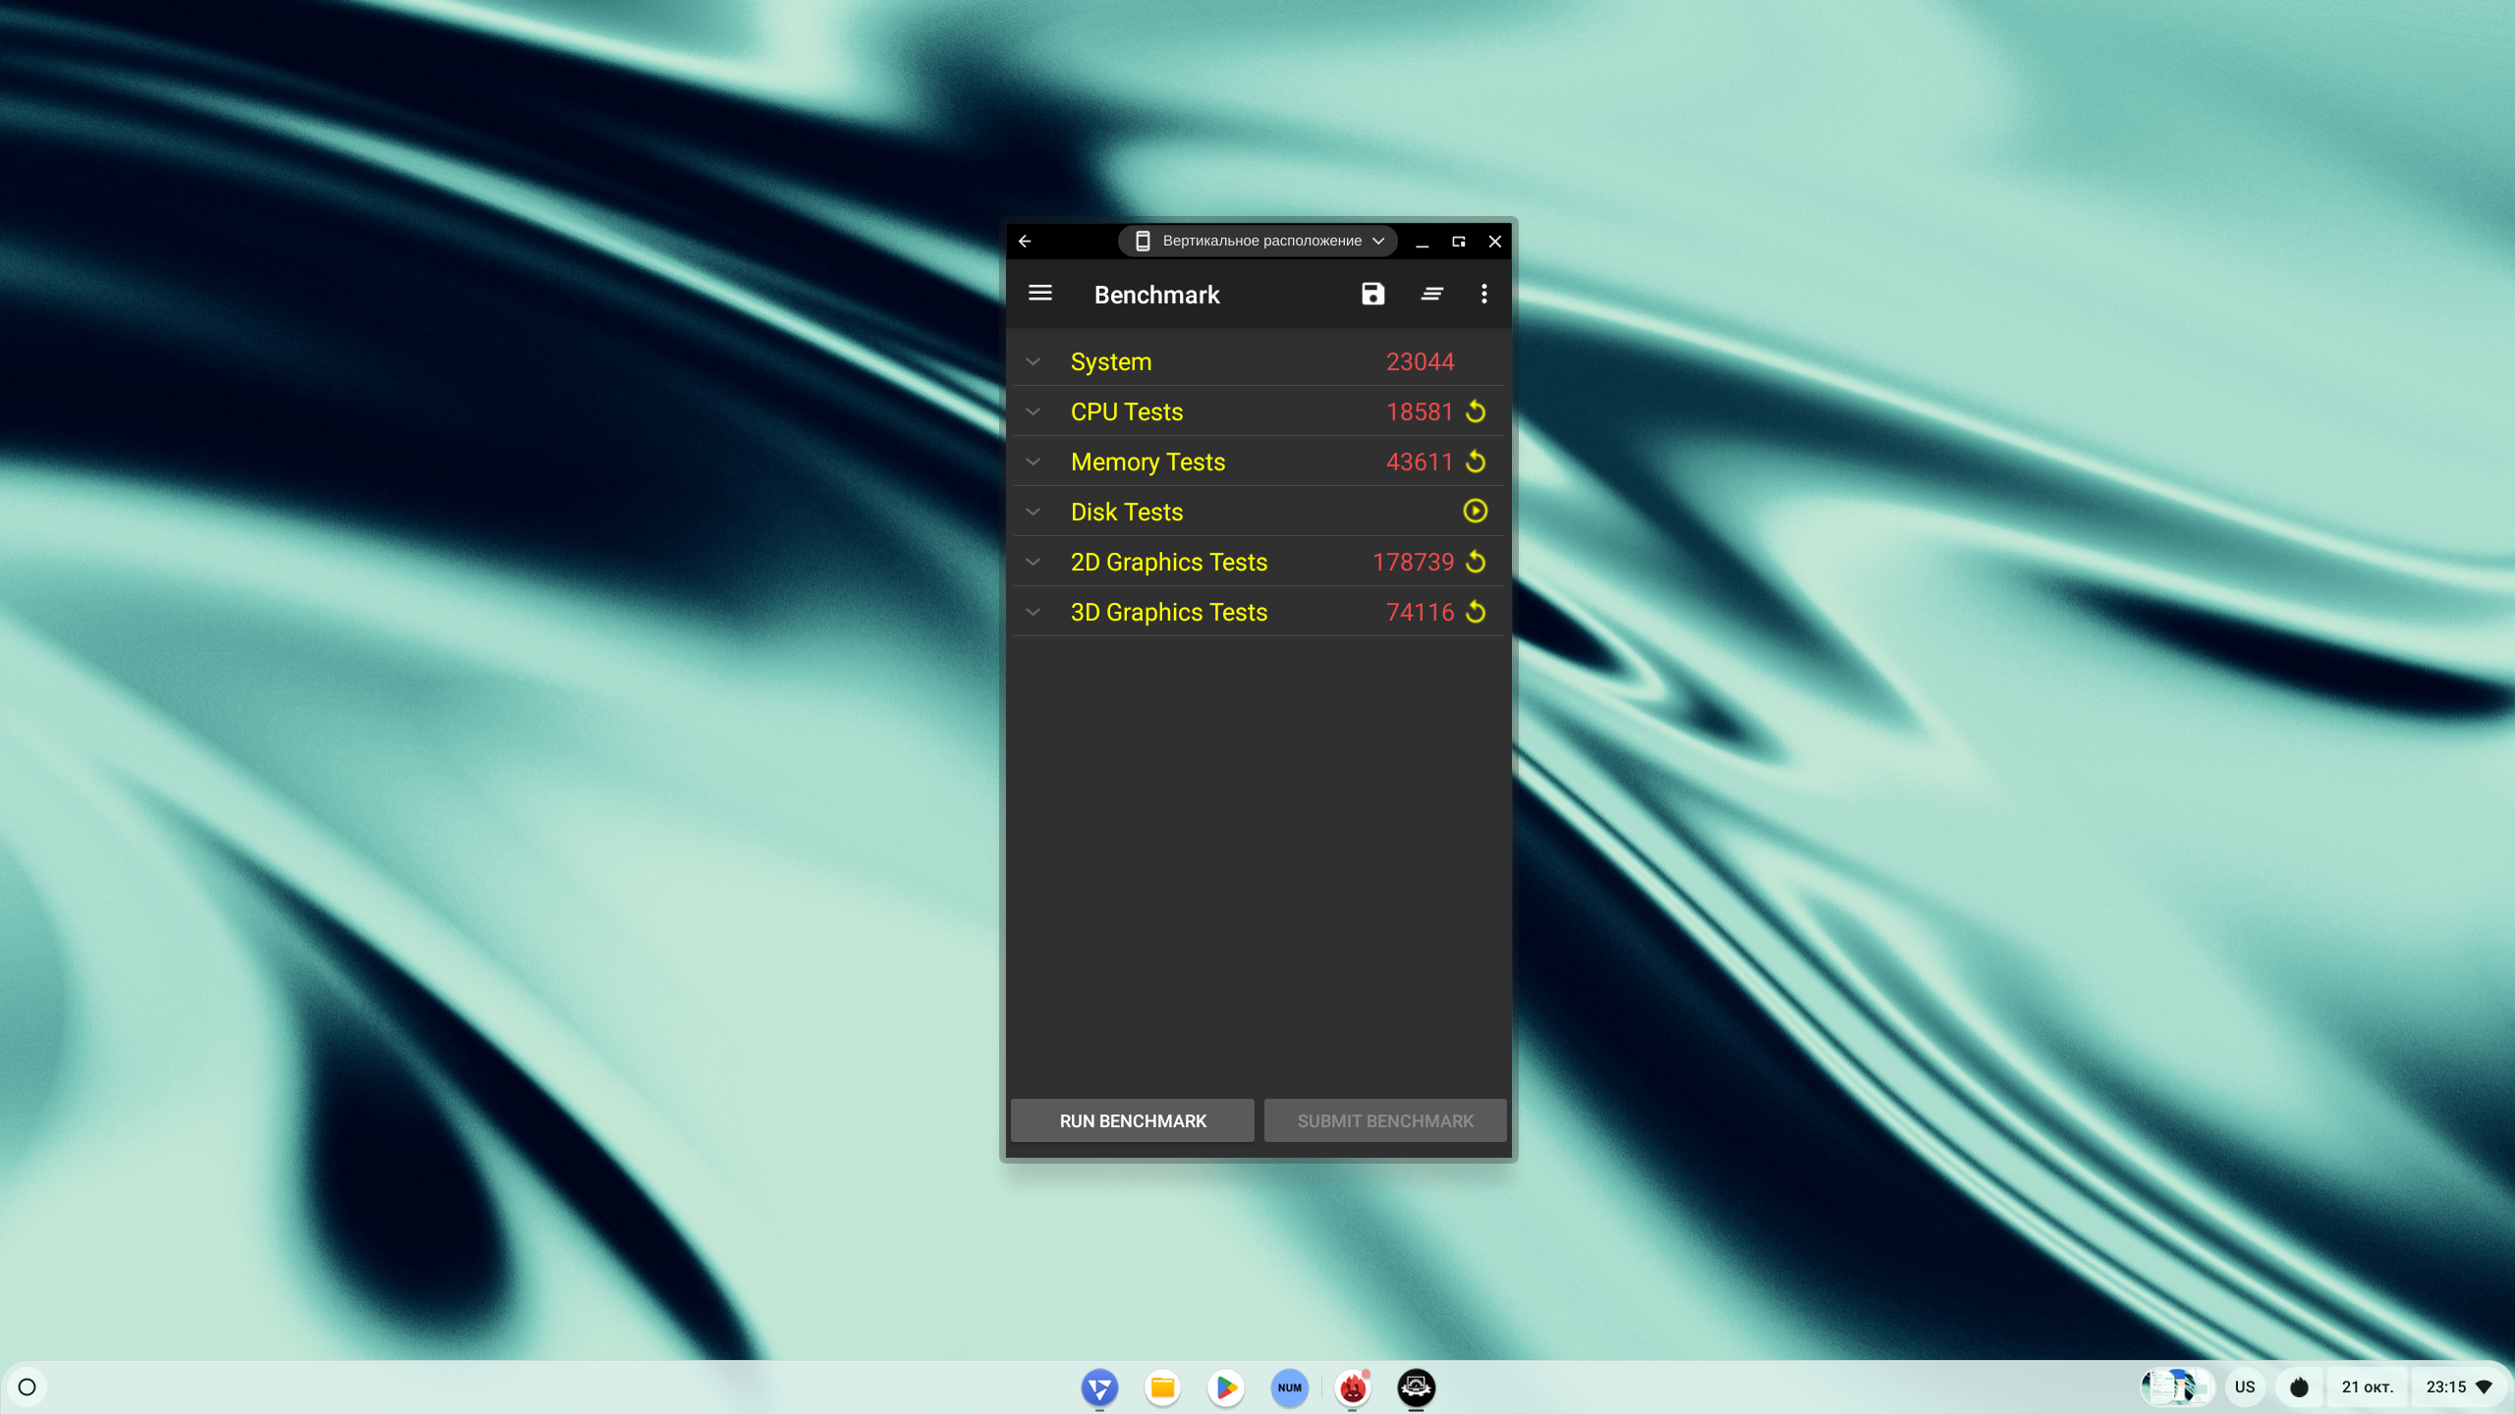Screen dimensions: 2515x1414
Task: Open the three-dot overflow menu
Action: [x=1483, y=294]
